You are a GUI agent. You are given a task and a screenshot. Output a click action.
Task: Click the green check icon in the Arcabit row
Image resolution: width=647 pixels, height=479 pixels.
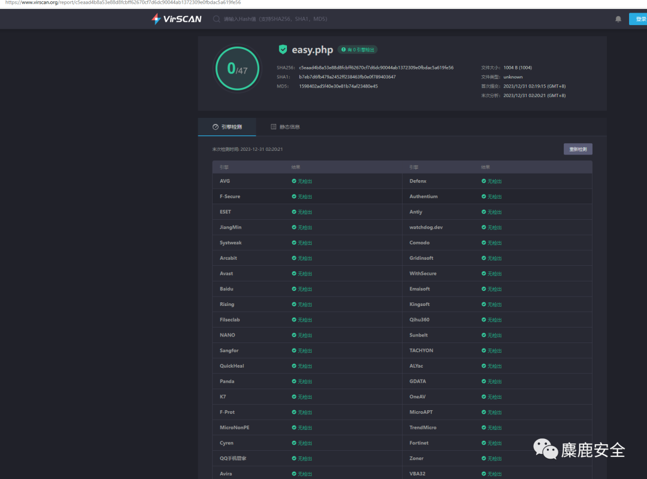click(x=294, y=258)
